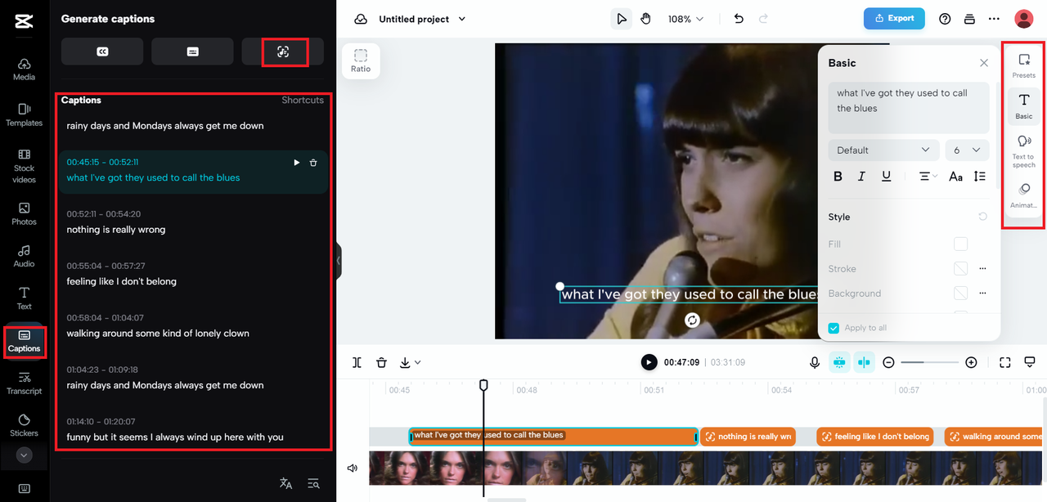This screenshot has width=1047, height=502.
Task: Open the Audio panel
Action: point(24,256)
